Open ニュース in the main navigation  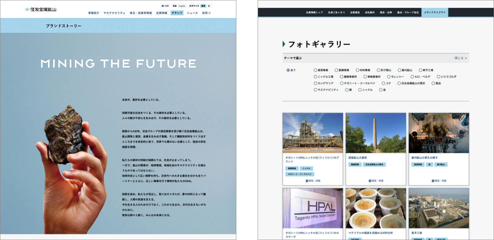pyautogui.click(x=192, y=13)
